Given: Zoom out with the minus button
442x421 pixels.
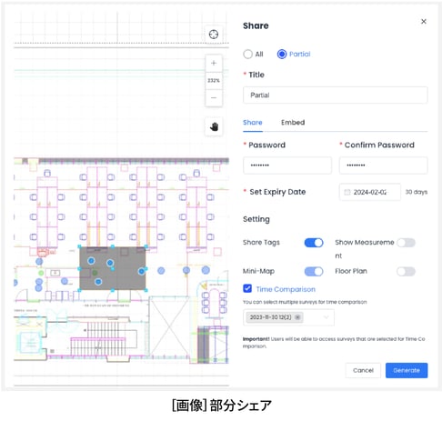Looking at the screenshot, I should click(x=214, y=97).
